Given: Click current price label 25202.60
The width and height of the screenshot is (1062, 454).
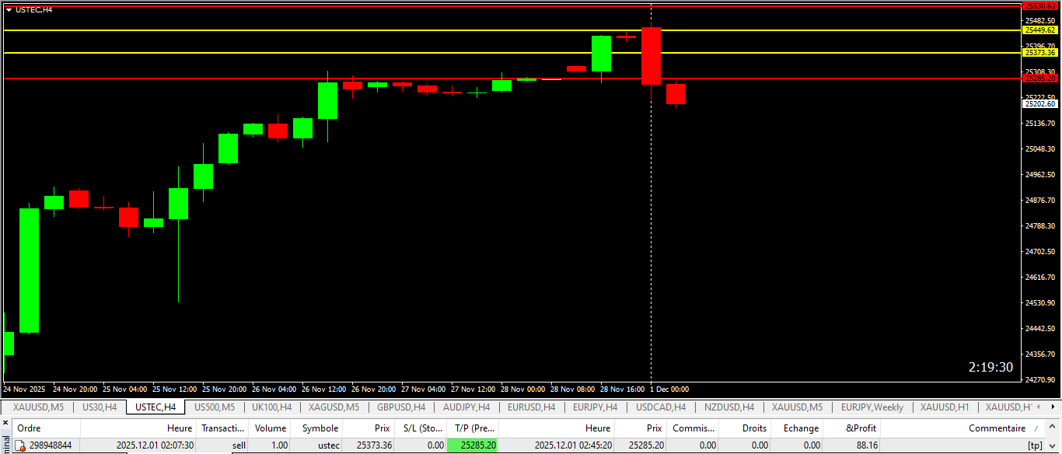Looking at the screenshot, I should coord(1041,103).
